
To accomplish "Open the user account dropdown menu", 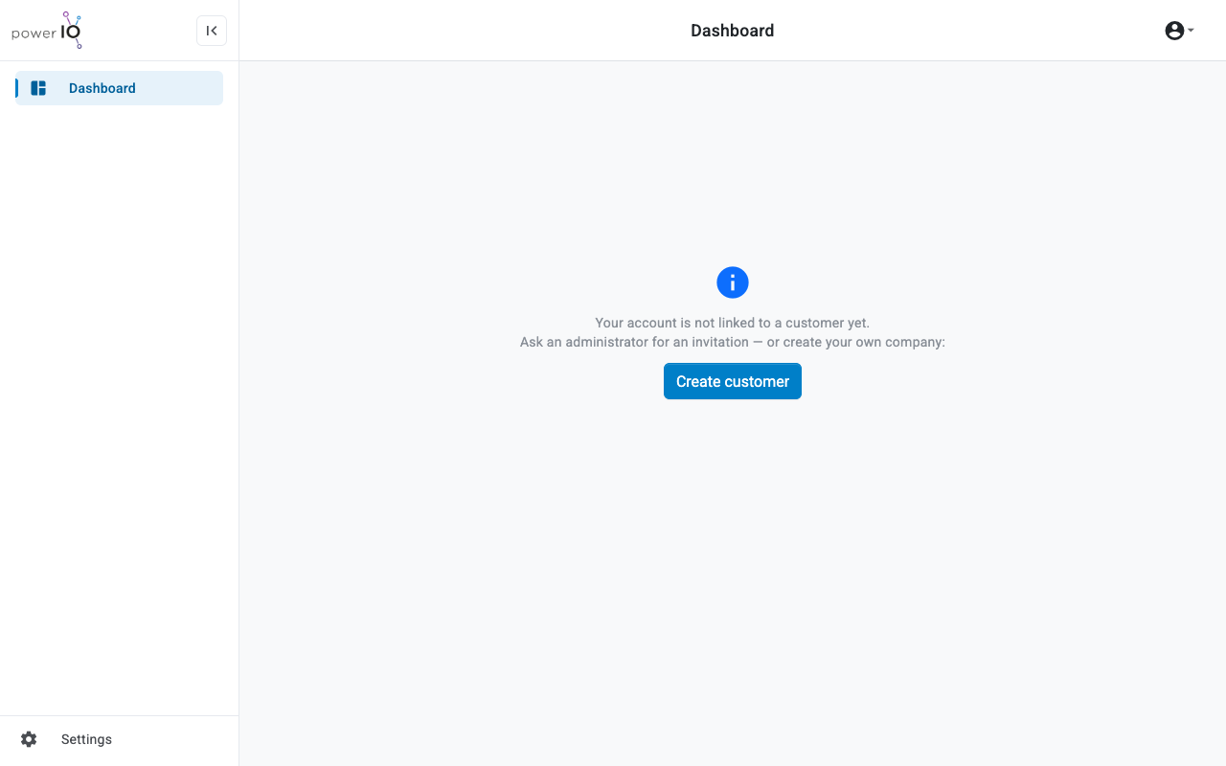I will tap(1179, 31).
